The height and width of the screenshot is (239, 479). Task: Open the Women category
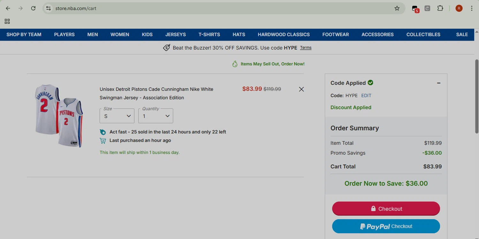(x=120, y=35)
